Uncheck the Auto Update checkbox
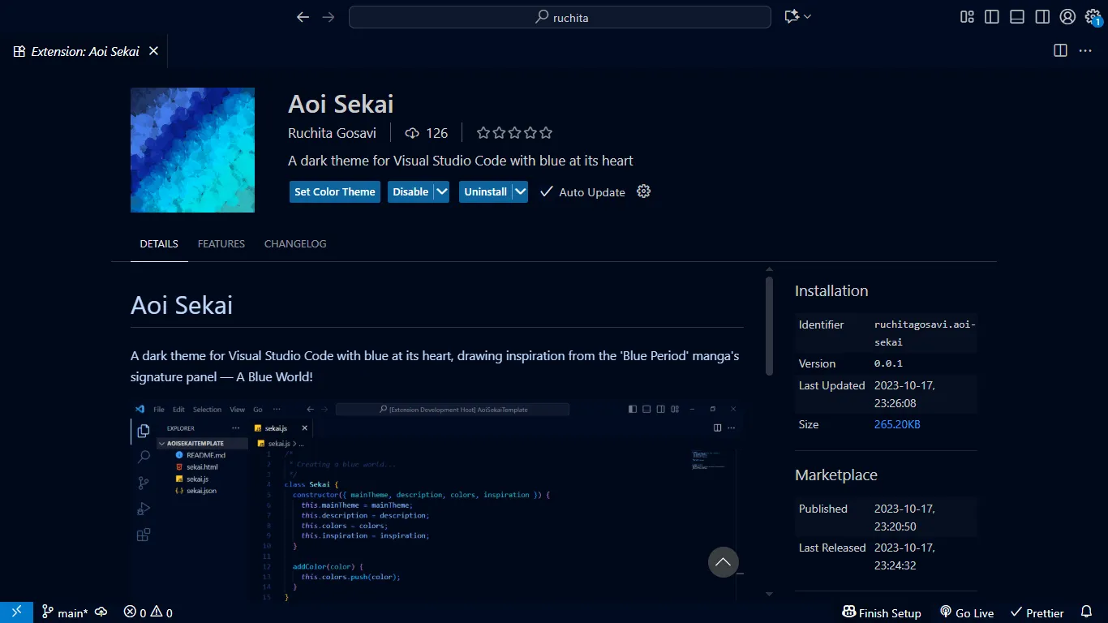Image resolution: width=1108 pixels, height=623 pixels. [544, 191]
